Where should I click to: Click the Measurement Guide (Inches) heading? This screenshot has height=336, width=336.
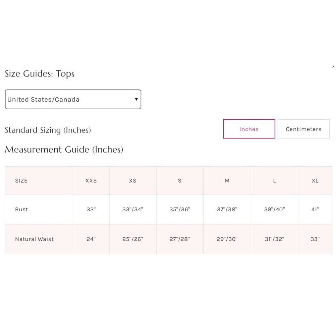tap(64, 150)
